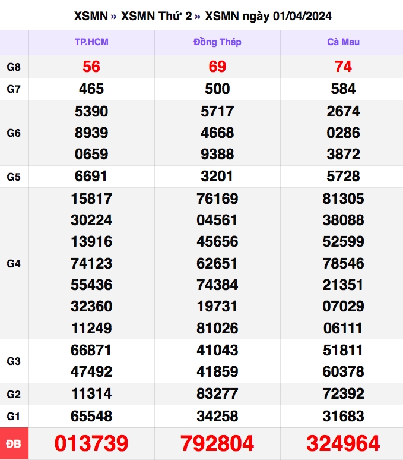This screenshot has height=460, width=403.
Task: Select the Cà Mau column header
Action: click(343, 42)
